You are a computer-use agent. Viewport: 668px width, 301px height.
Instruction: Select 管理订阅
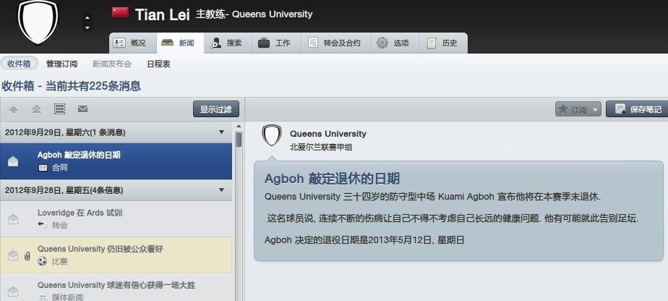pyautogui.click(x=61, y=64)
